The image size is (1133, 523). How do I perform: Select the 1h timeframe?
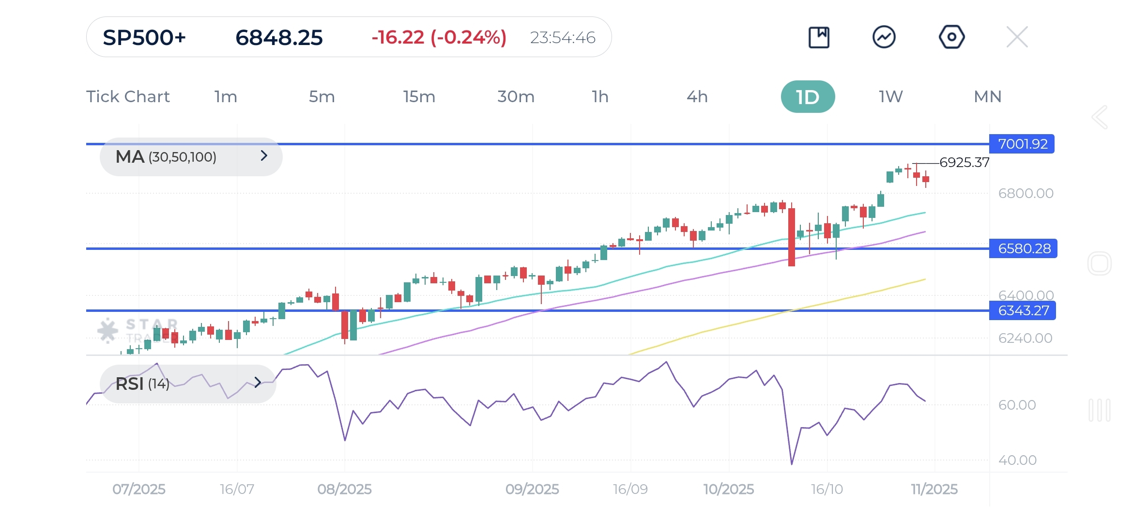click(600, 97)
